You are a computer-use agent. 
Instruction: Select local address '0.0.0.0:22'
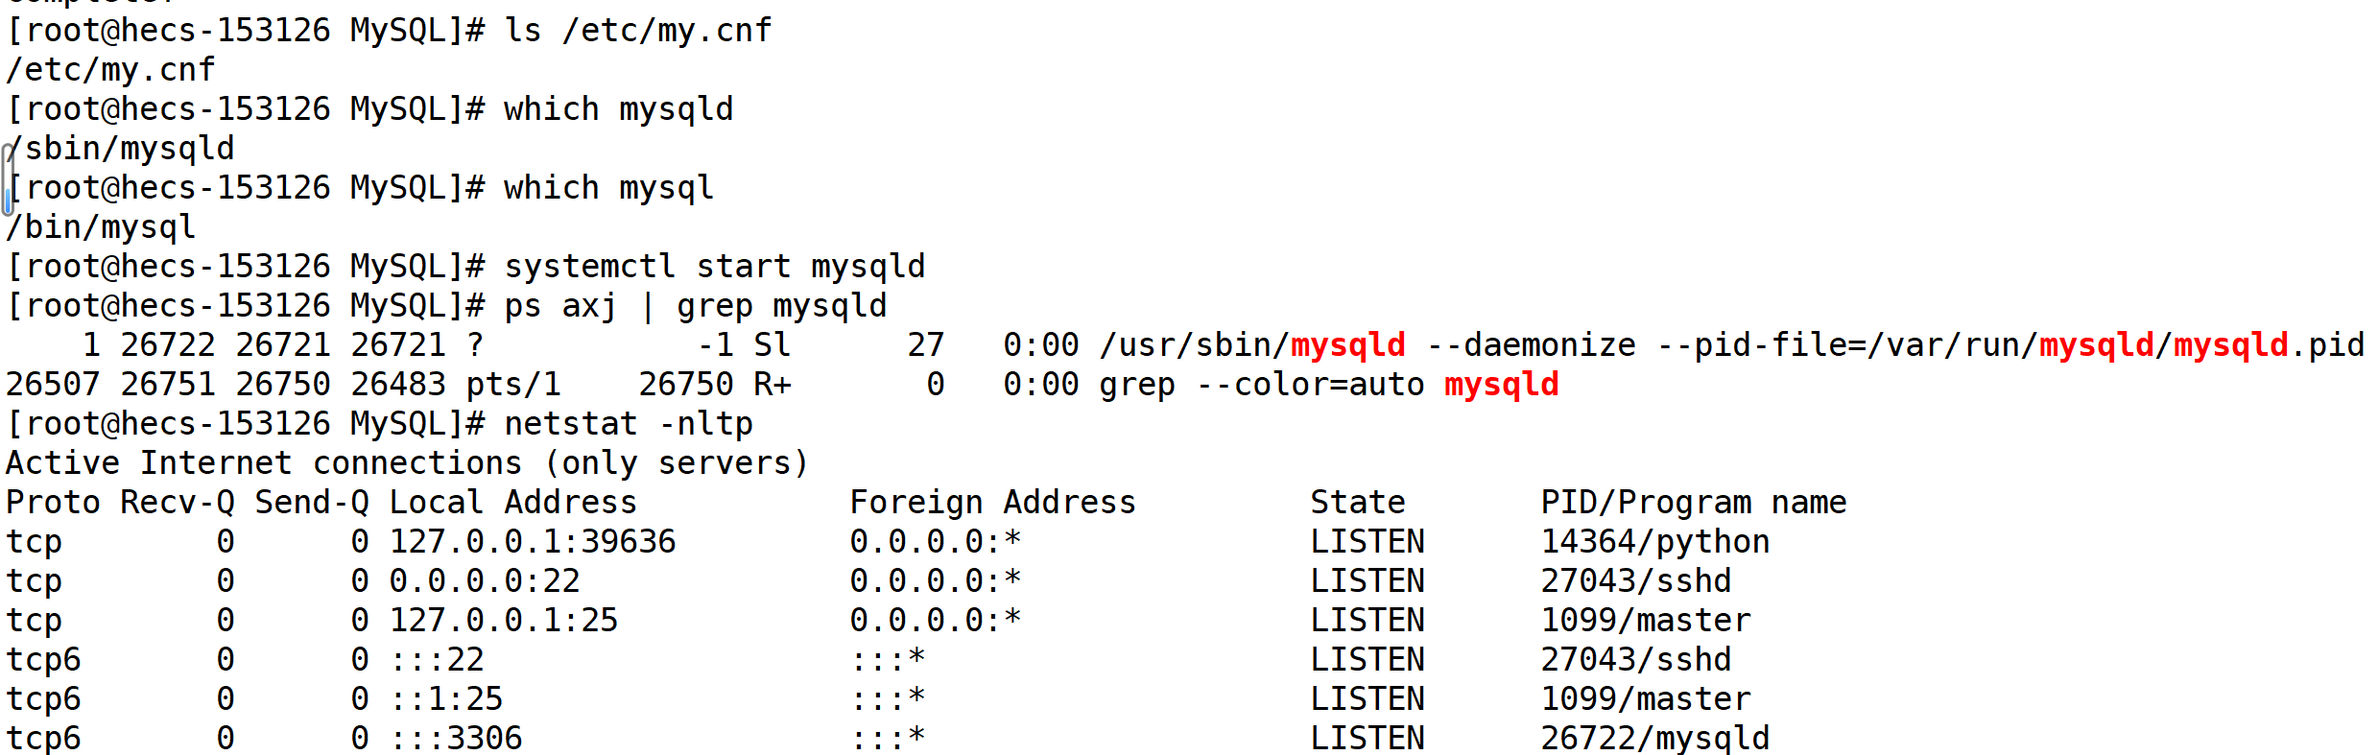tap(485, 581)
